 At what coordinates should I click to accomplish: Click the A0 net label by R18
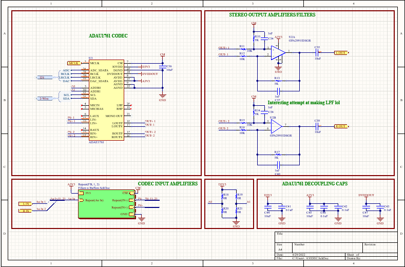click(x=210, y=202)
